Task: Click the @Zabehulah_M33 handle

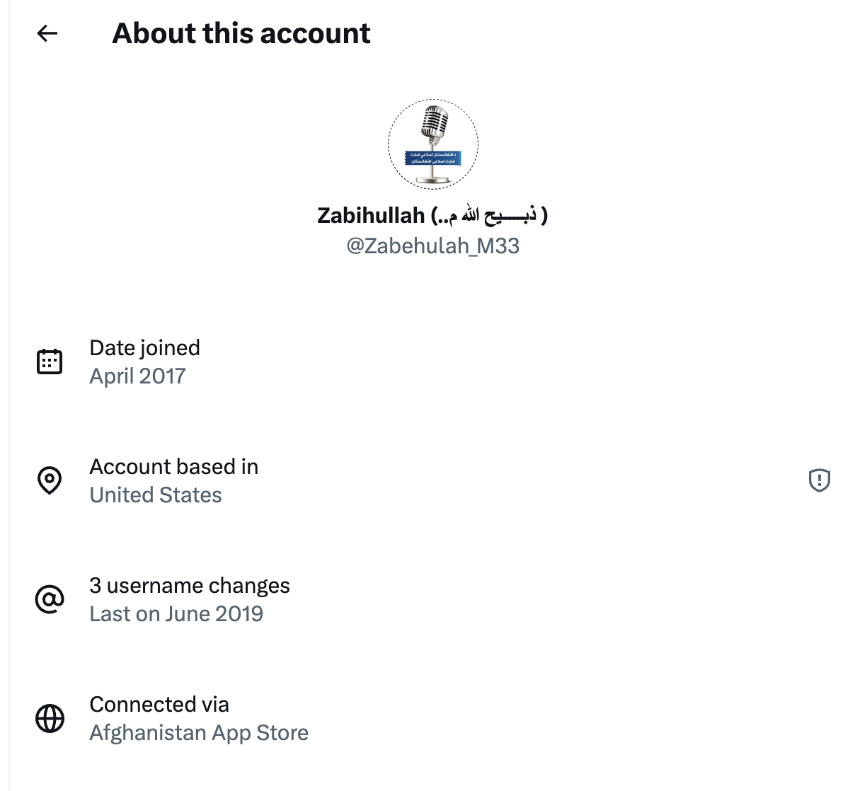Action: [x=432, y=246]
